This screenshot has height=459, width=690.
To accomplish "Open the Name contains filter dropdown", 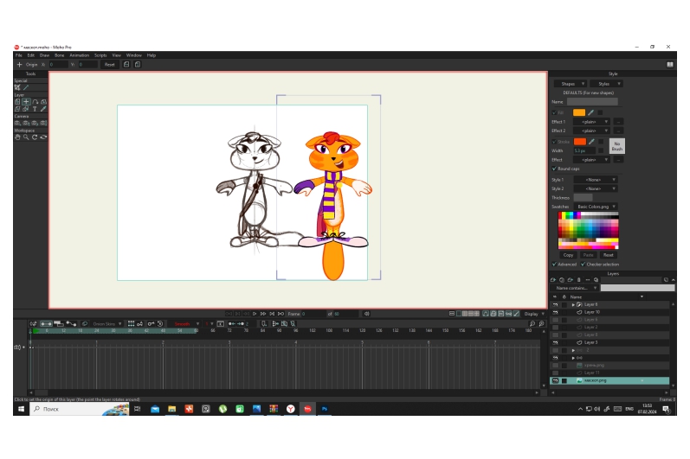I will coord(574,288).
